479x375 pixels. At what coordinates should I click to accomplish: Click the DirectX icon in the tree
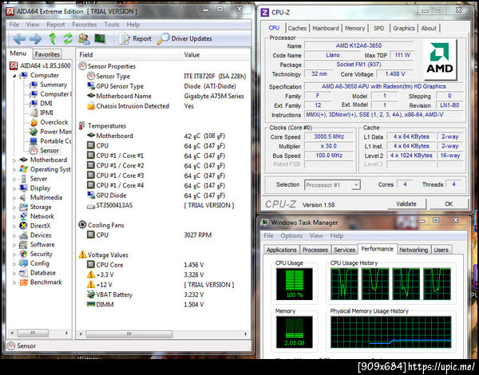pyautogui.click(x=23, y=226)
